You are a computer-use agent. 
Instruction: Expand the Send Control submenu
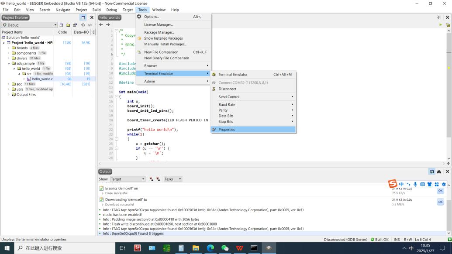click(253, 97)
